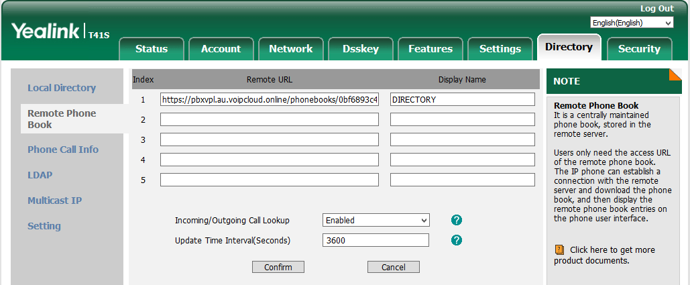Click Remote URL field for index 2
The height and width of the screenshot is (285, 690).
point(270,119)
